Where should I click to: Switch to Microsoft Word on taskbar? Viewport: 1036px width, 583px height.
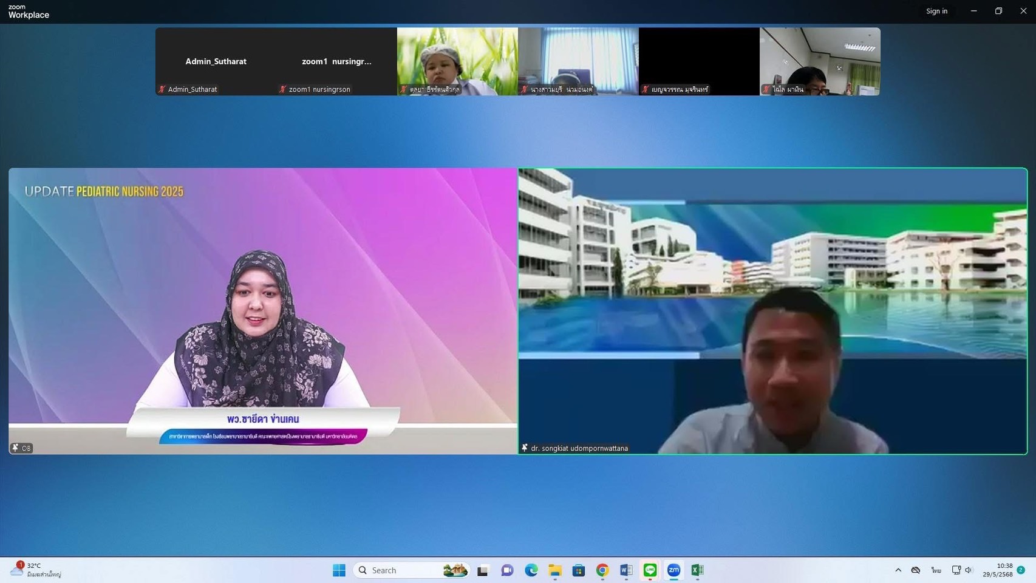coord(626,570)
